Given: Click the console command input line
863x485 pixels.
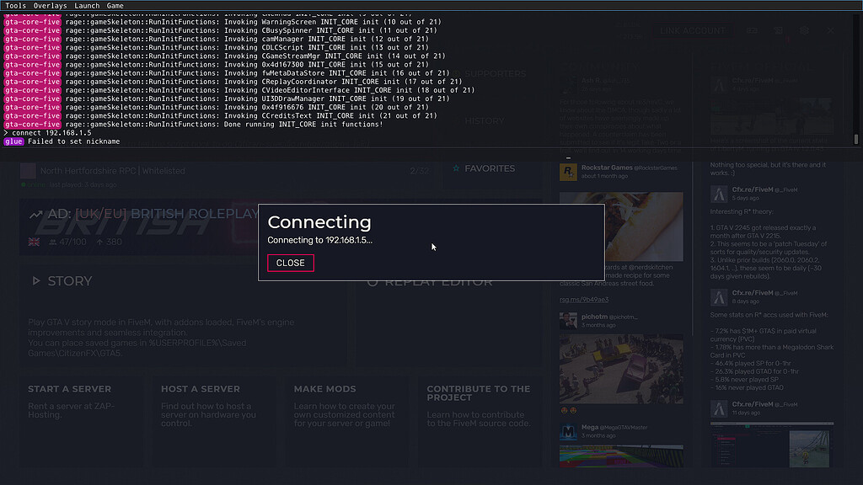Looking at the screenshot, I should 84,132.
